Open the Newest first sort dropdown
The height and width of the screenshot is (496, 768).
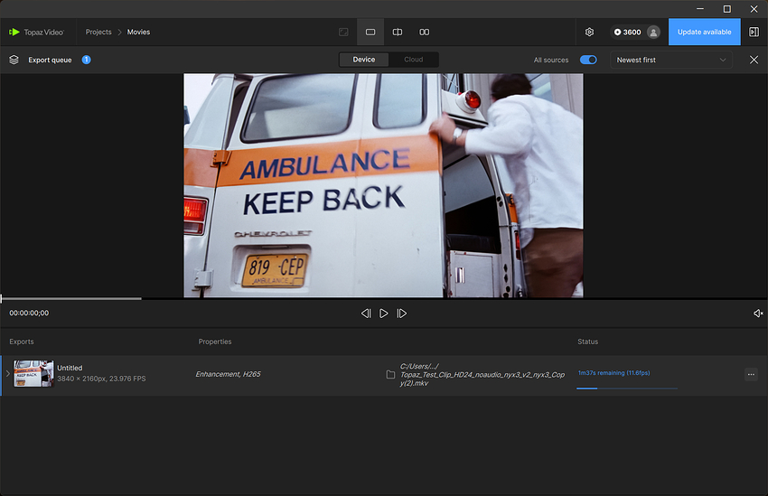click(670, 60)
